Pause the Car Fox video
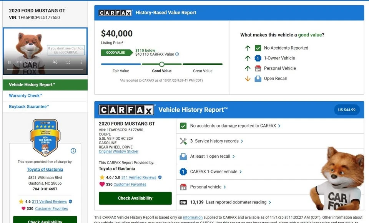Viewport: 369px width, 223px height. [x=9, y=62]
